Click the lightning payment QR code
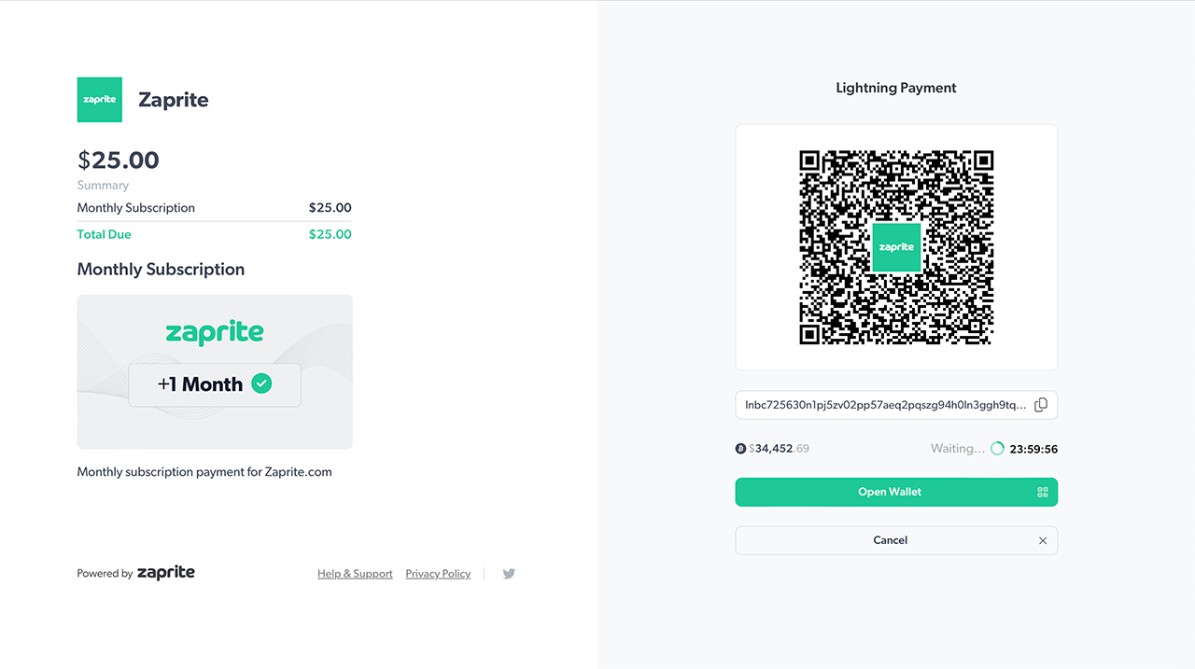Screen dimensions: 1195x669 pyautogui.click(x=896, y=247)
